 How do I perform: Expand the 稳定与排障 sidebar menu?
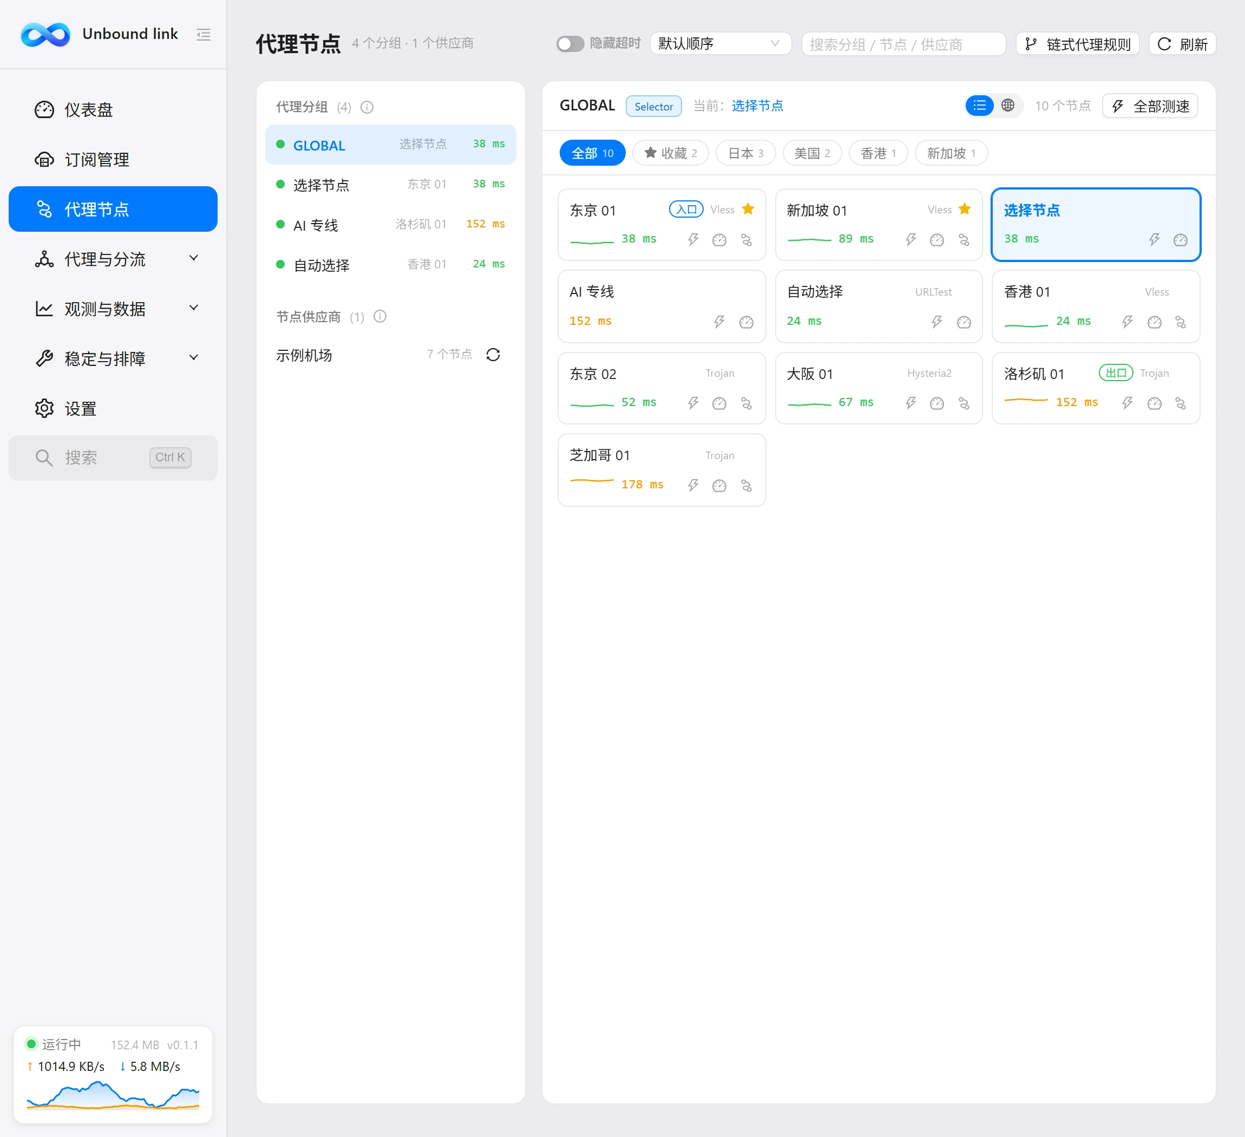point(113,358)
